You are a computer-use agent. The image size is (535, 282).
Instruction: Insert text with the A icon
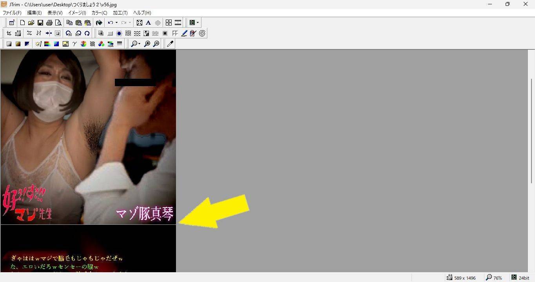tap(148, 23)
